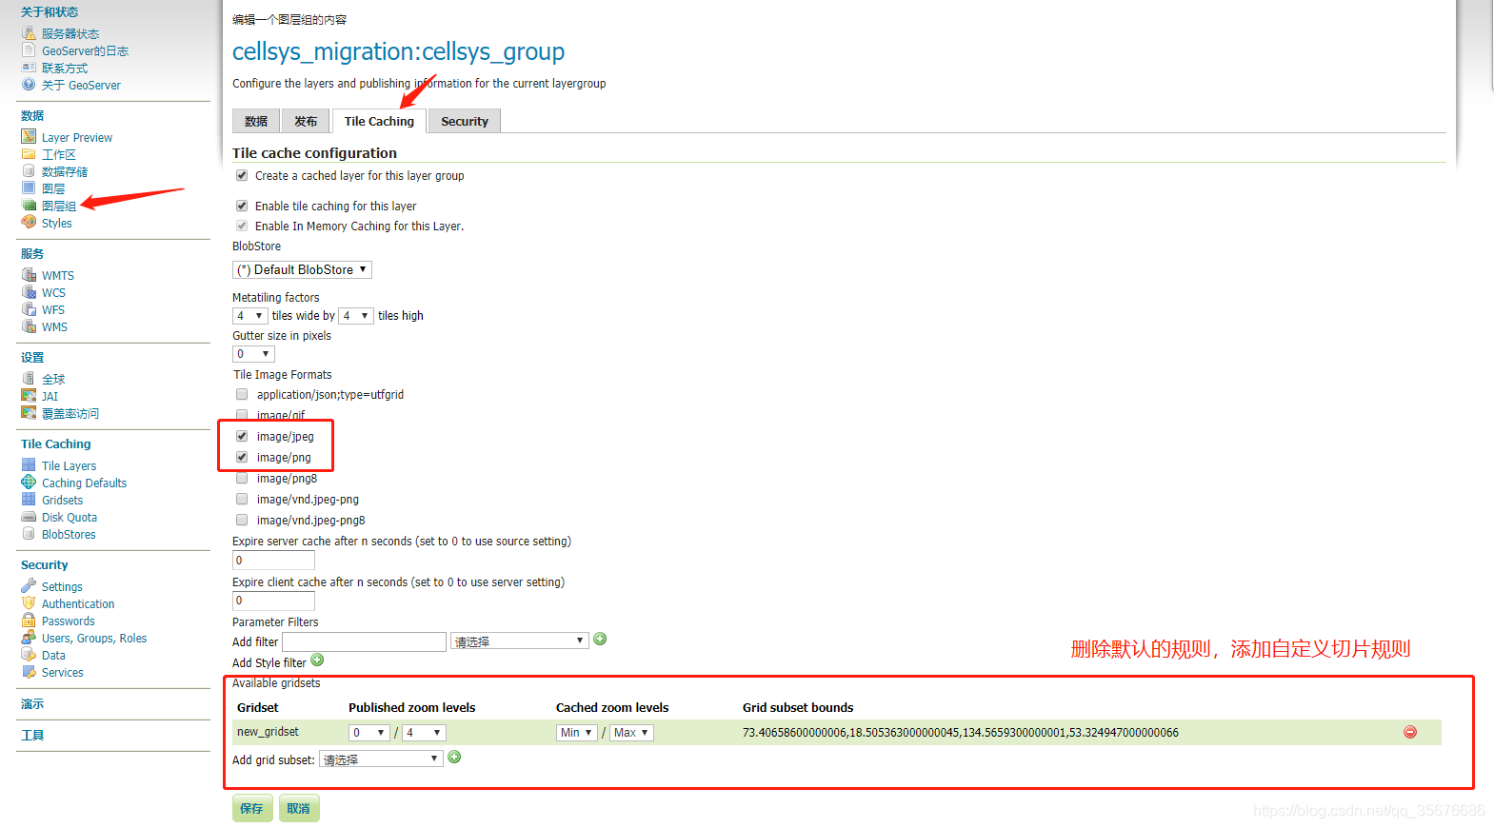Click the Tile Layers grid icon
1494x828 pixels.
coord(29,465)
